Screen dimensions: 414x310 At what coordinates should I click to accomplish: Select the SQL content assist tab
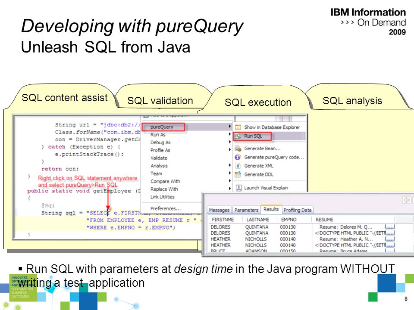pos(65,98)
